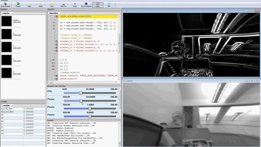Select the s0 variable row
261x147 pixels.
point(23,115)
